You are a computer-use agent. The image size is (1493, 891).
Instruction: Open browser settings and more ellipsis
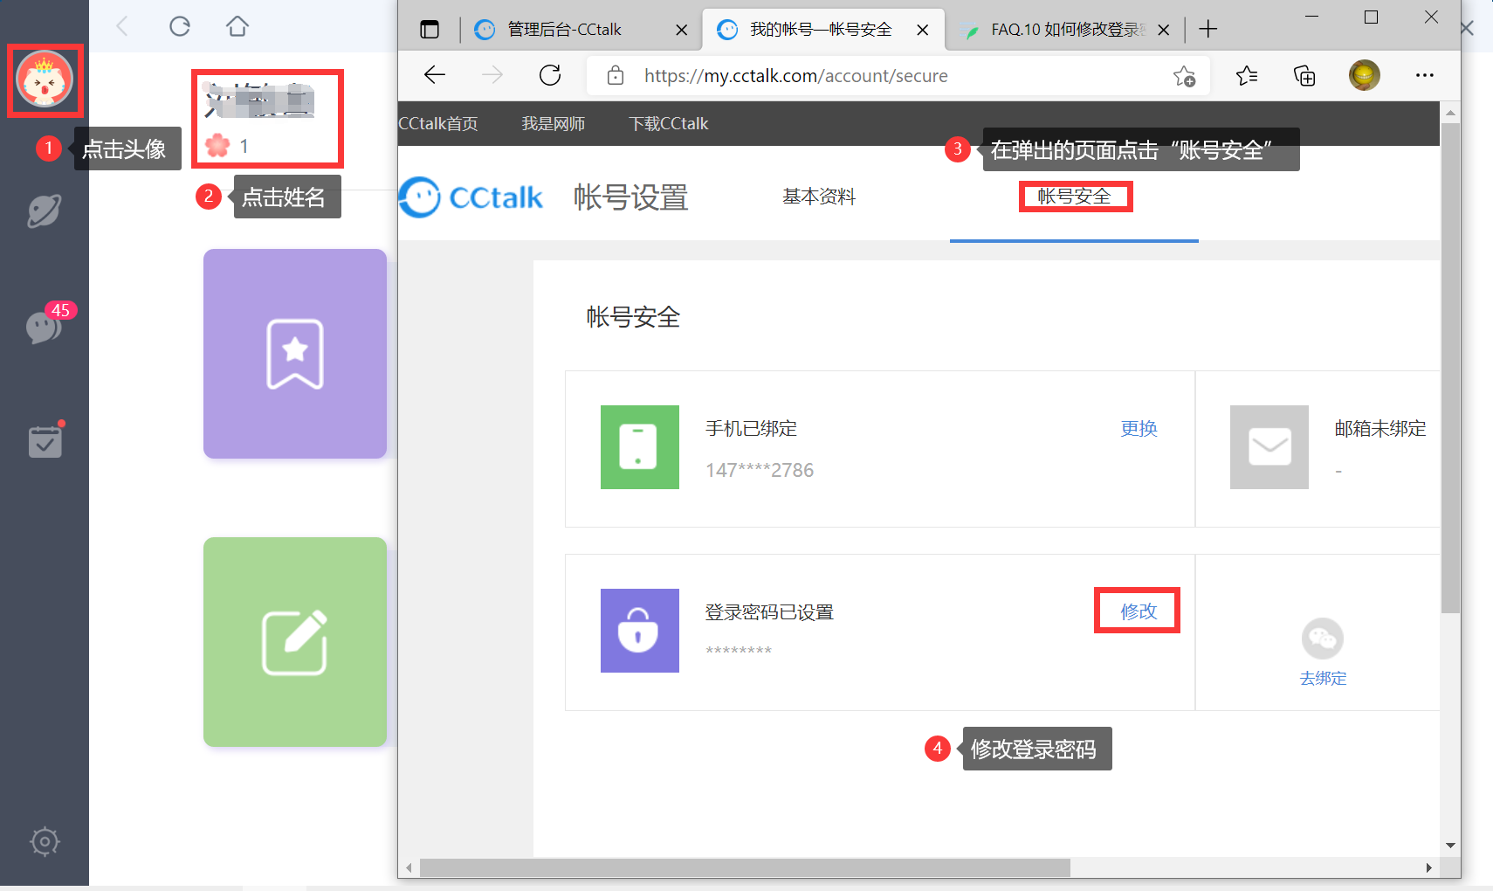(1425, 76)
